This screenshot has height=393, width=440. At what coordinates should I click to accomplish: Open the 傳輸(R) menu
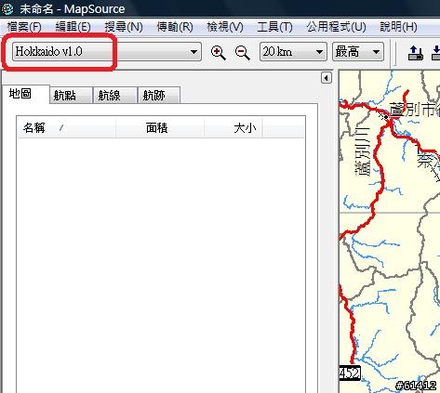[x=175, y=27]
